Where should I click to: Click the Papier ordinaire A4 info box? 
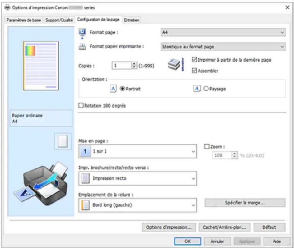pyautogui.click(x=41, y=118)
